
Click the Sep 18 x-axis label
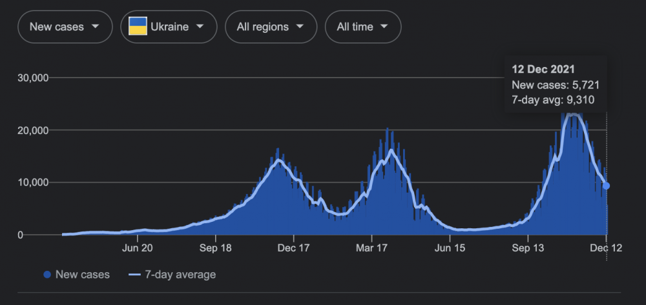(x=216, y=248)
